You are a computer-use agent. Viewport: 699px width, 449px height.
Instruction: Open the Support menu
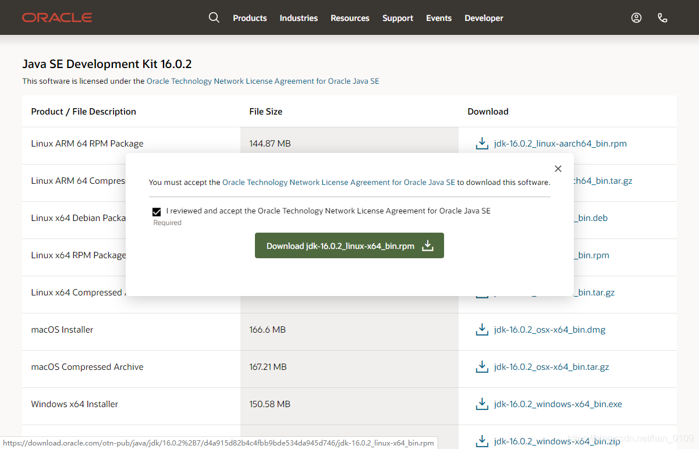point(398,18)
